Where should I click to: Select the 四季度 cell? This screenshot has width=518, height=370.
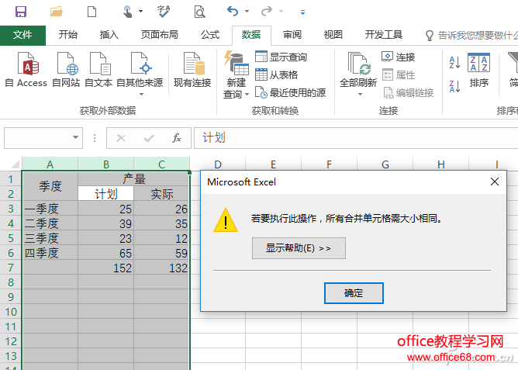coord(50,253)
